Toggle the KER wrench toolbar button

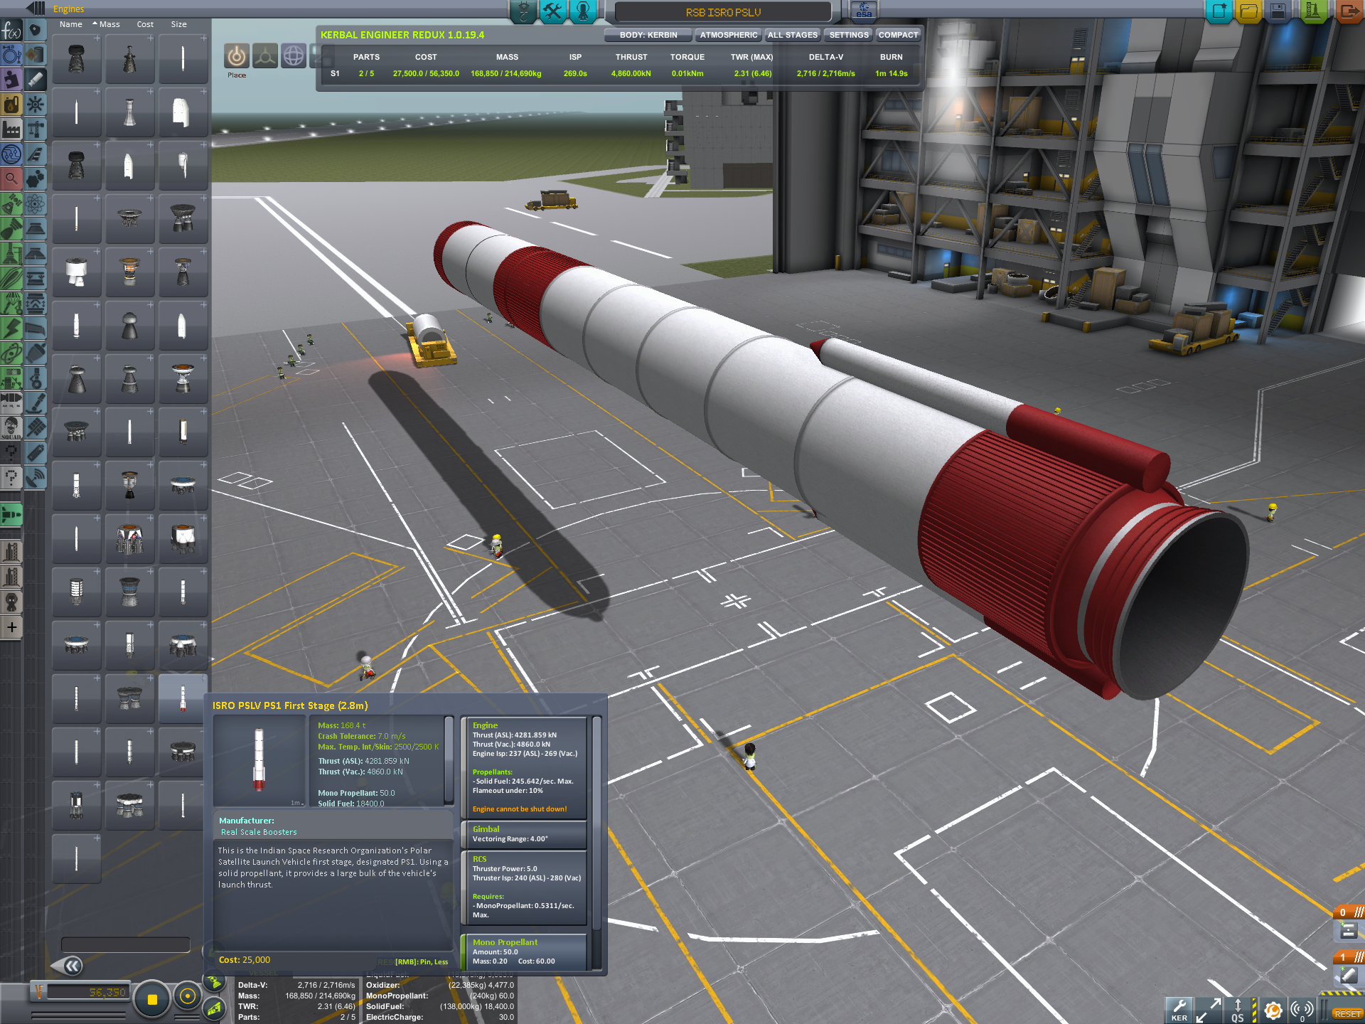(x=1179, y=1010)
